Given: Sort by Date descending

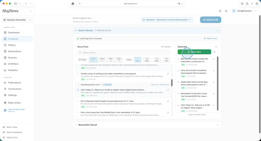Looking at the screenshot, I should tap(111, 60).
